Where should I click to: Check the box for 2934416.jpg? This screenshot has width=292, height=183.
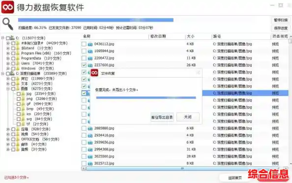click(x=84, y=135)
